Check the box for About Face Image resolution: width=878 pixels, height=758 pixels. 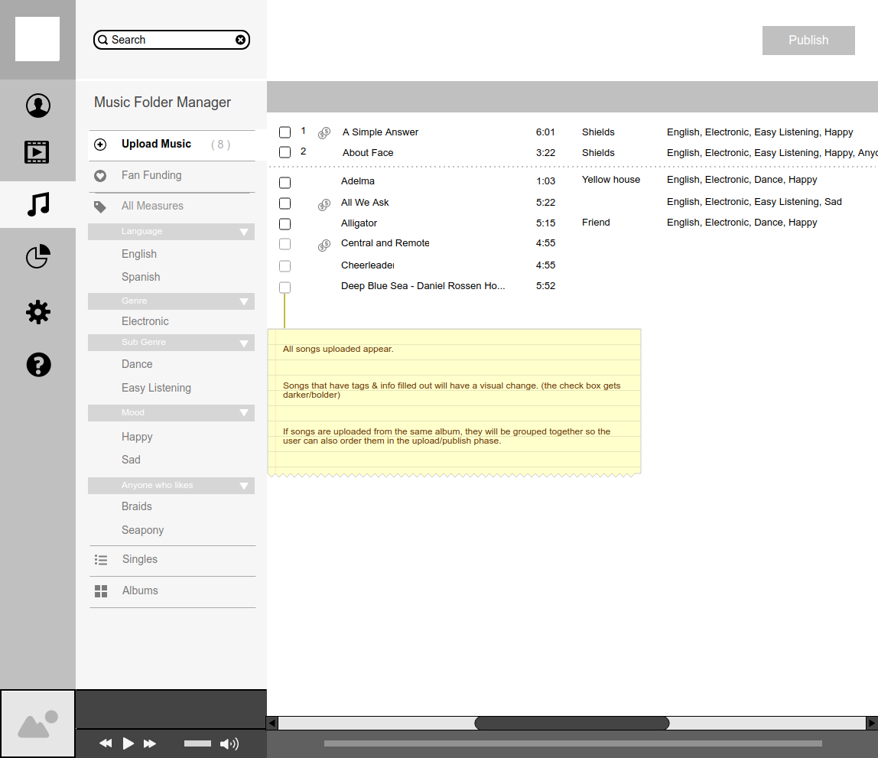pos(285,152)
